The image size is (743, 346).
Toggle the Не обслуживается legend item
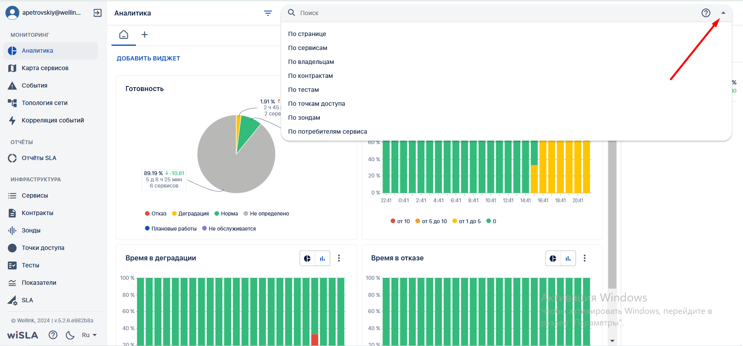[229, 229]
